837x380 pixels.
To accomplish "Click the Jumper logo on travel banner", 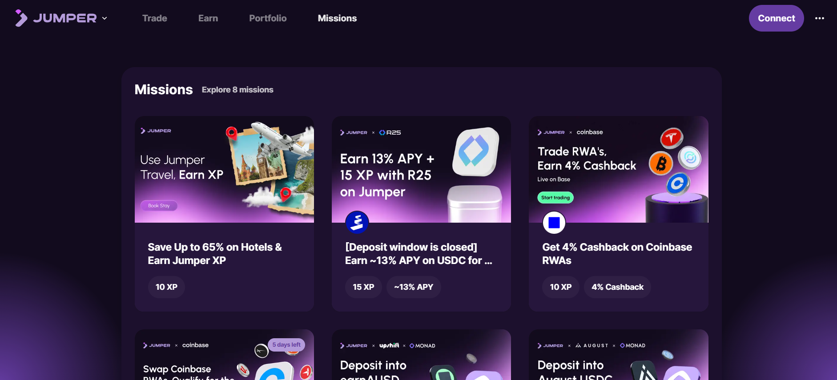I will [156, 131].
